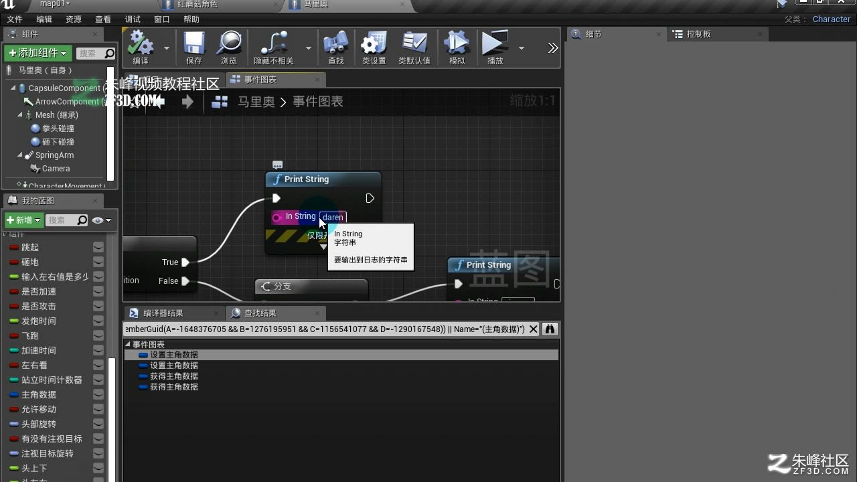Click the False output pin
The height and width of the screenshot is (482, 857).
pos(185,281)
